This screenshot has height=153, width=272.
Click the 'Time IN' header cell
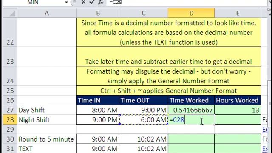coord(98,100)
